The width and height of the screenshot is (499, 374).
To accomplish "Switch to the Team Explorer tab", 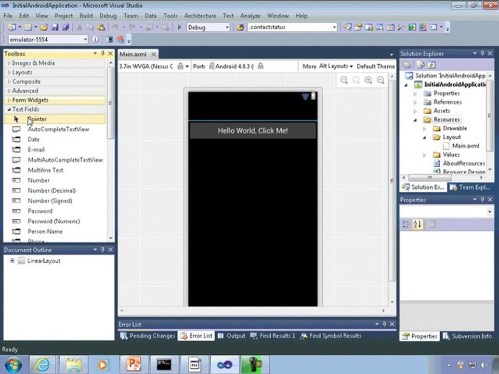I will pos(471,188).
